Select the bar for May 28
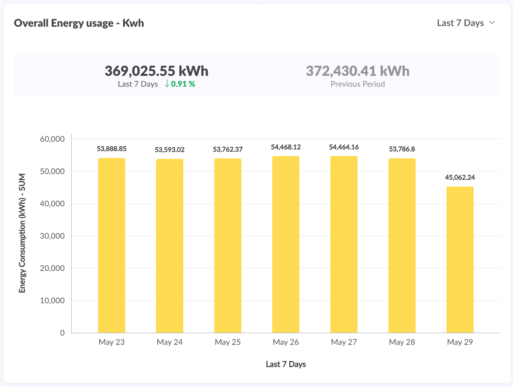The height and width of the screenshot is (387, 513). 402,246
